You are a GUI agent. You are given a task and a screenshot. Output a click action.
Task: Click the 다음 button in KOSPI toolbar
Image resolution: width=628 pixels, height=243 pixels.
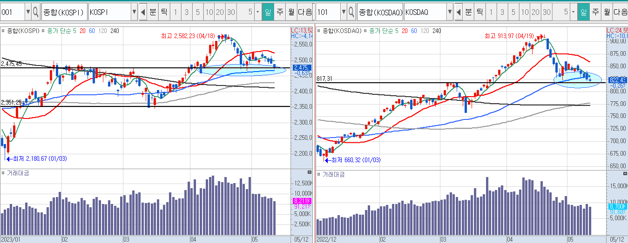coord(305,12)
